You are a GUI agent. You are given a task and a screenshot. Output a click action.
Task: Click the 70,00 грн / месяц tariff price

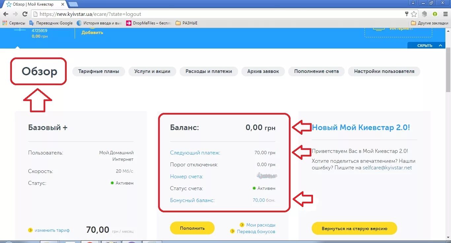coord(110,230)
